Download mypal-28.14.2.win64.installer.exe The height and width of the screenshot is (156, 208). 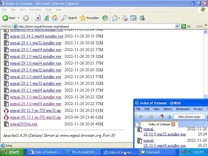coord(37,36)
